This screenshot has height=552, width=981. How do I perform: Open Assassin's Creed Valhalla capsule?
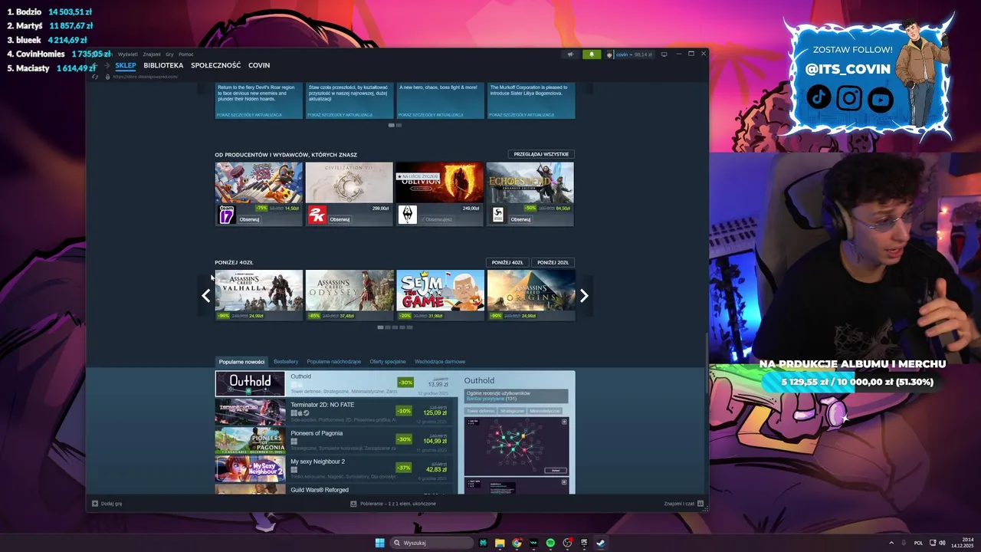(259, 295)
